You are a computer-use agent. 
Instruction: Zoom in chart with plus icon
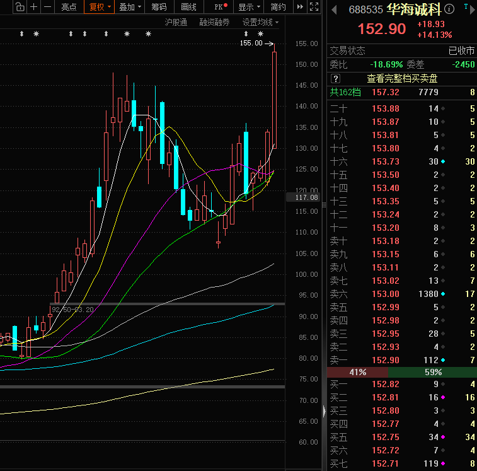click(x=34, y=7)
